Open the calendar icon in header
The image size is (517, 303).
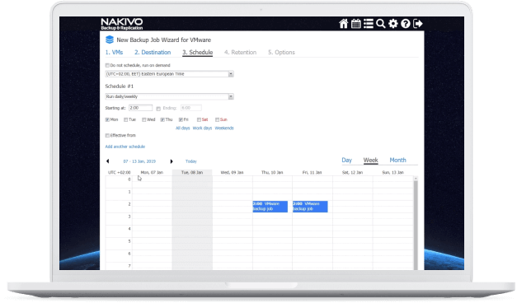click(355, 24)
